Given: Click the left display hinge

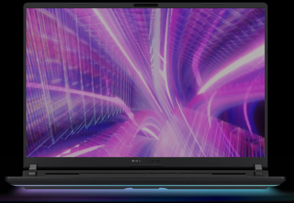Looking at the screenshot, I should [33, 170].
